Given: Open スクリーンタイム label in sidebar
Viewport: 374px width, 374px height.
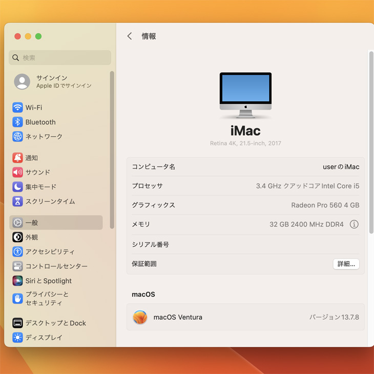Looking at the screenshot, I should [x=50, y=201].
